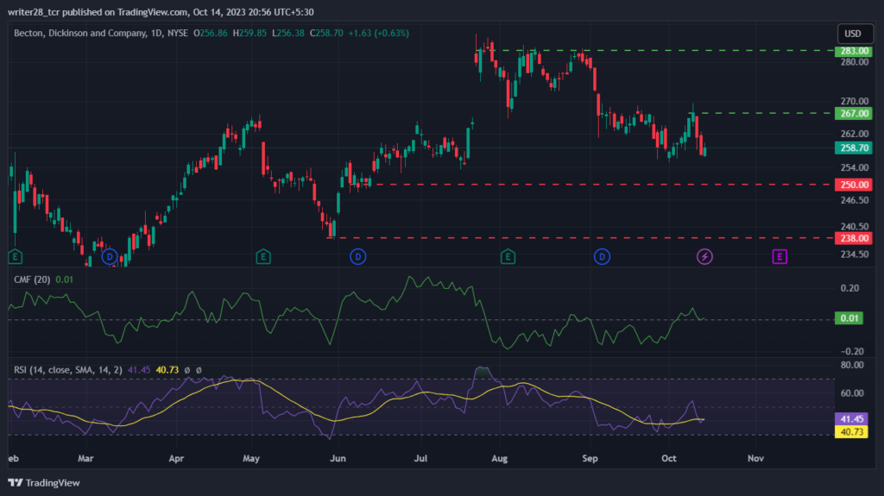Click the 270.00 price axis tick
The image size is (884, 496).
coord(855,102)
